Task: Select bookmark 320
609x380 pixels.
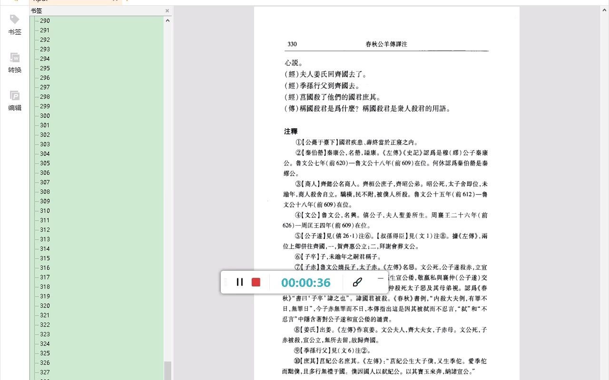Action: pyautogui.click(x=45, y=306)
